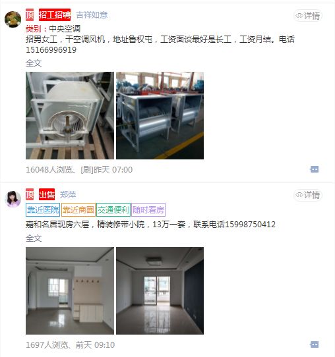Image resolution: width=335 pixels, height=357 pixels.
Task: Open the 吉祥如意 username link
Action: pos(92,15)
